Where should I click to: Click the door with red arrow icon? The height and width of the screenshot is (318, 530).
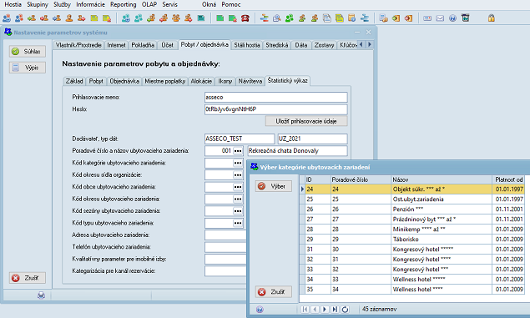click(x=408, y=18)
